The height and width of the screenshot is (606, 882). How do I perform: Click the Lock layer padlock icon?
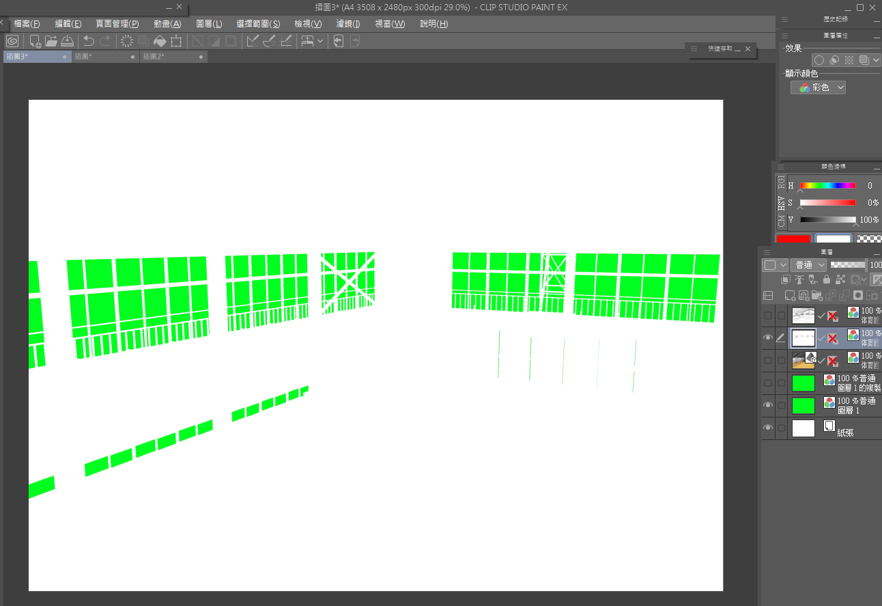pos(827,279)
